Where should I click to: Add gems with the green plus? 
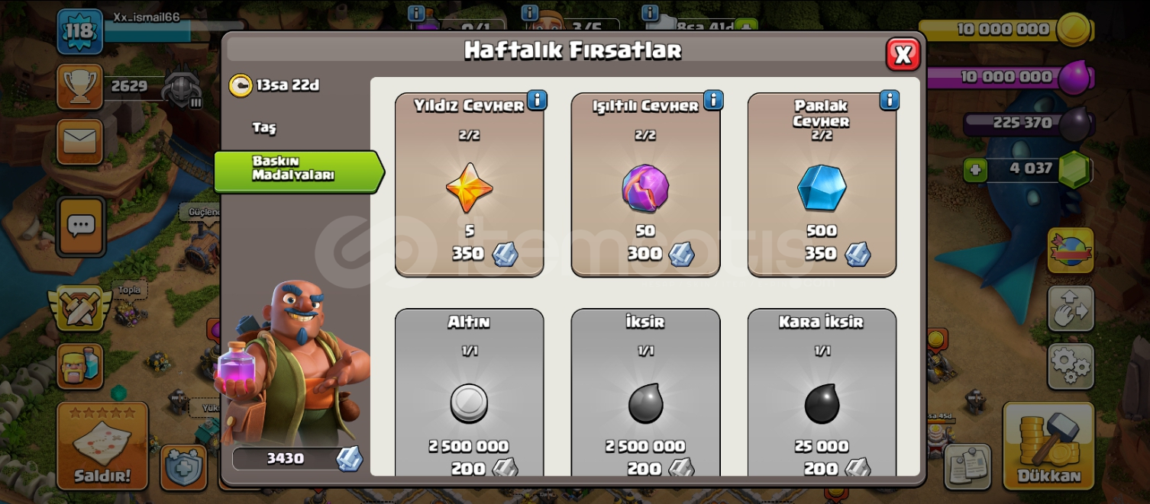click(x=975, y=169)
